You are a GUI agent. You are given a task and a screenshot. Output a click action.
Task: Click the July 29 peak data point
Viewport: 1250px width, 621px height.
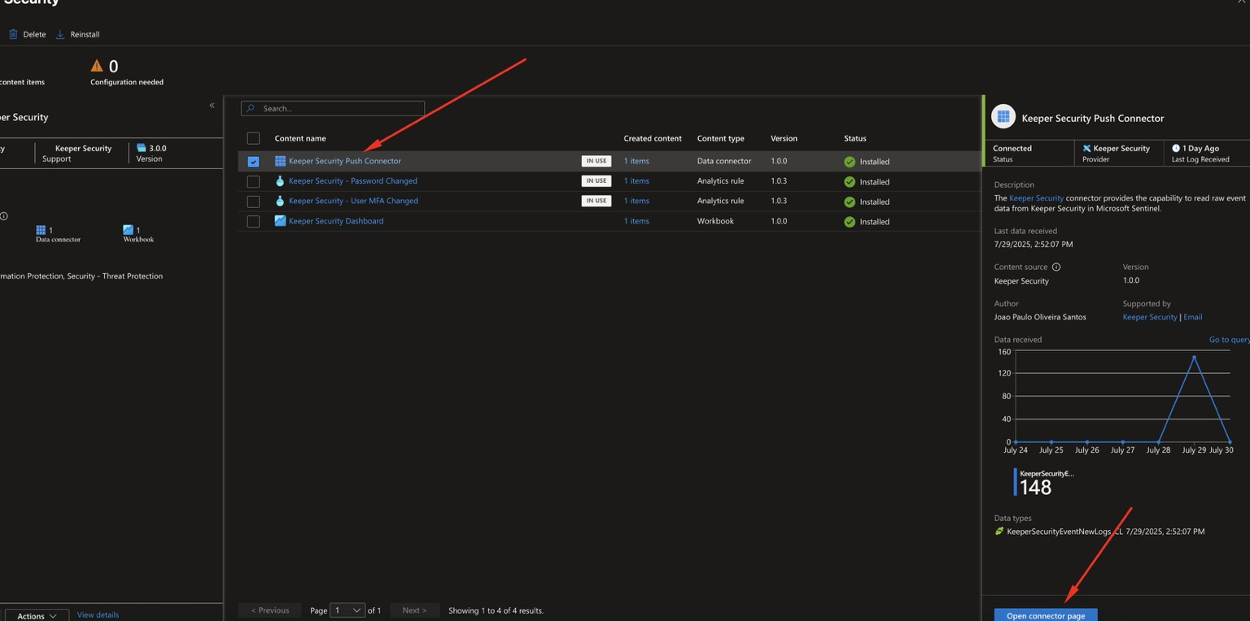point(1194,357)
